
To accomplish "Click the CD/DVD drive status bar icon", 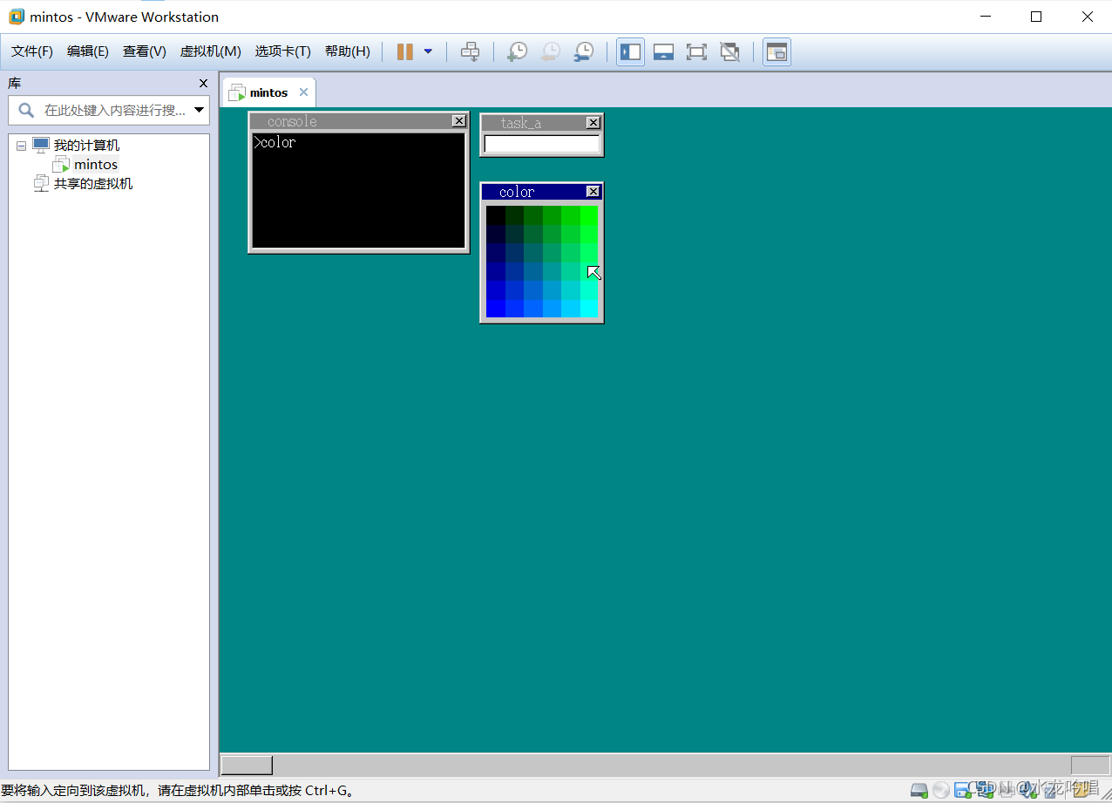I will [941, 790].
